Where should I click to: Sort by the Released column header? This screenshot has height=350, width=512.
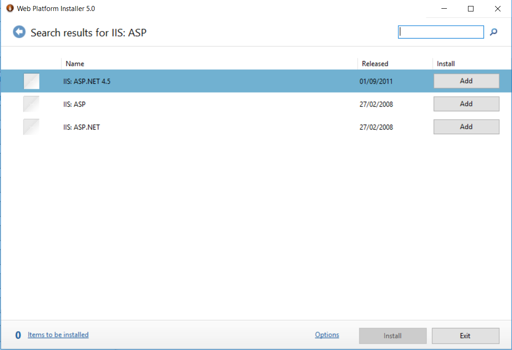[374, 64]
